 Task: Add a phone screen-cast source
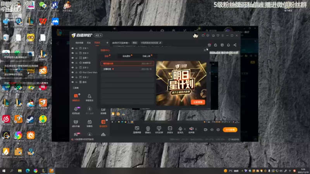pos(159,130)
